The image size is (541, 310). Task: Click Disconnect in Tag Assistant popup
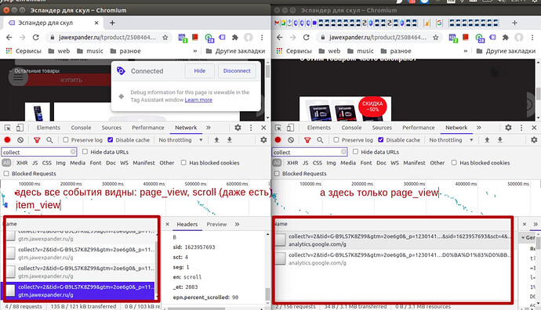pyautogui.click(x=237, y=70)
